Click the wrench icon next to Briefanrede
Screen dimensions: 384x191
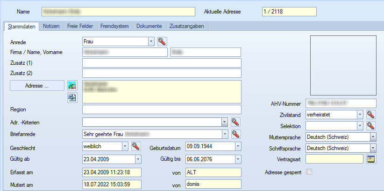click(236, 134)
